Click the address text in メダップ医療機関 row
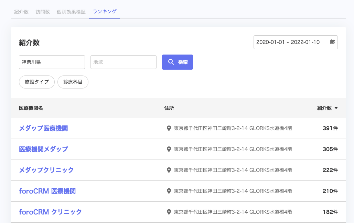 [x=233, y=128]
